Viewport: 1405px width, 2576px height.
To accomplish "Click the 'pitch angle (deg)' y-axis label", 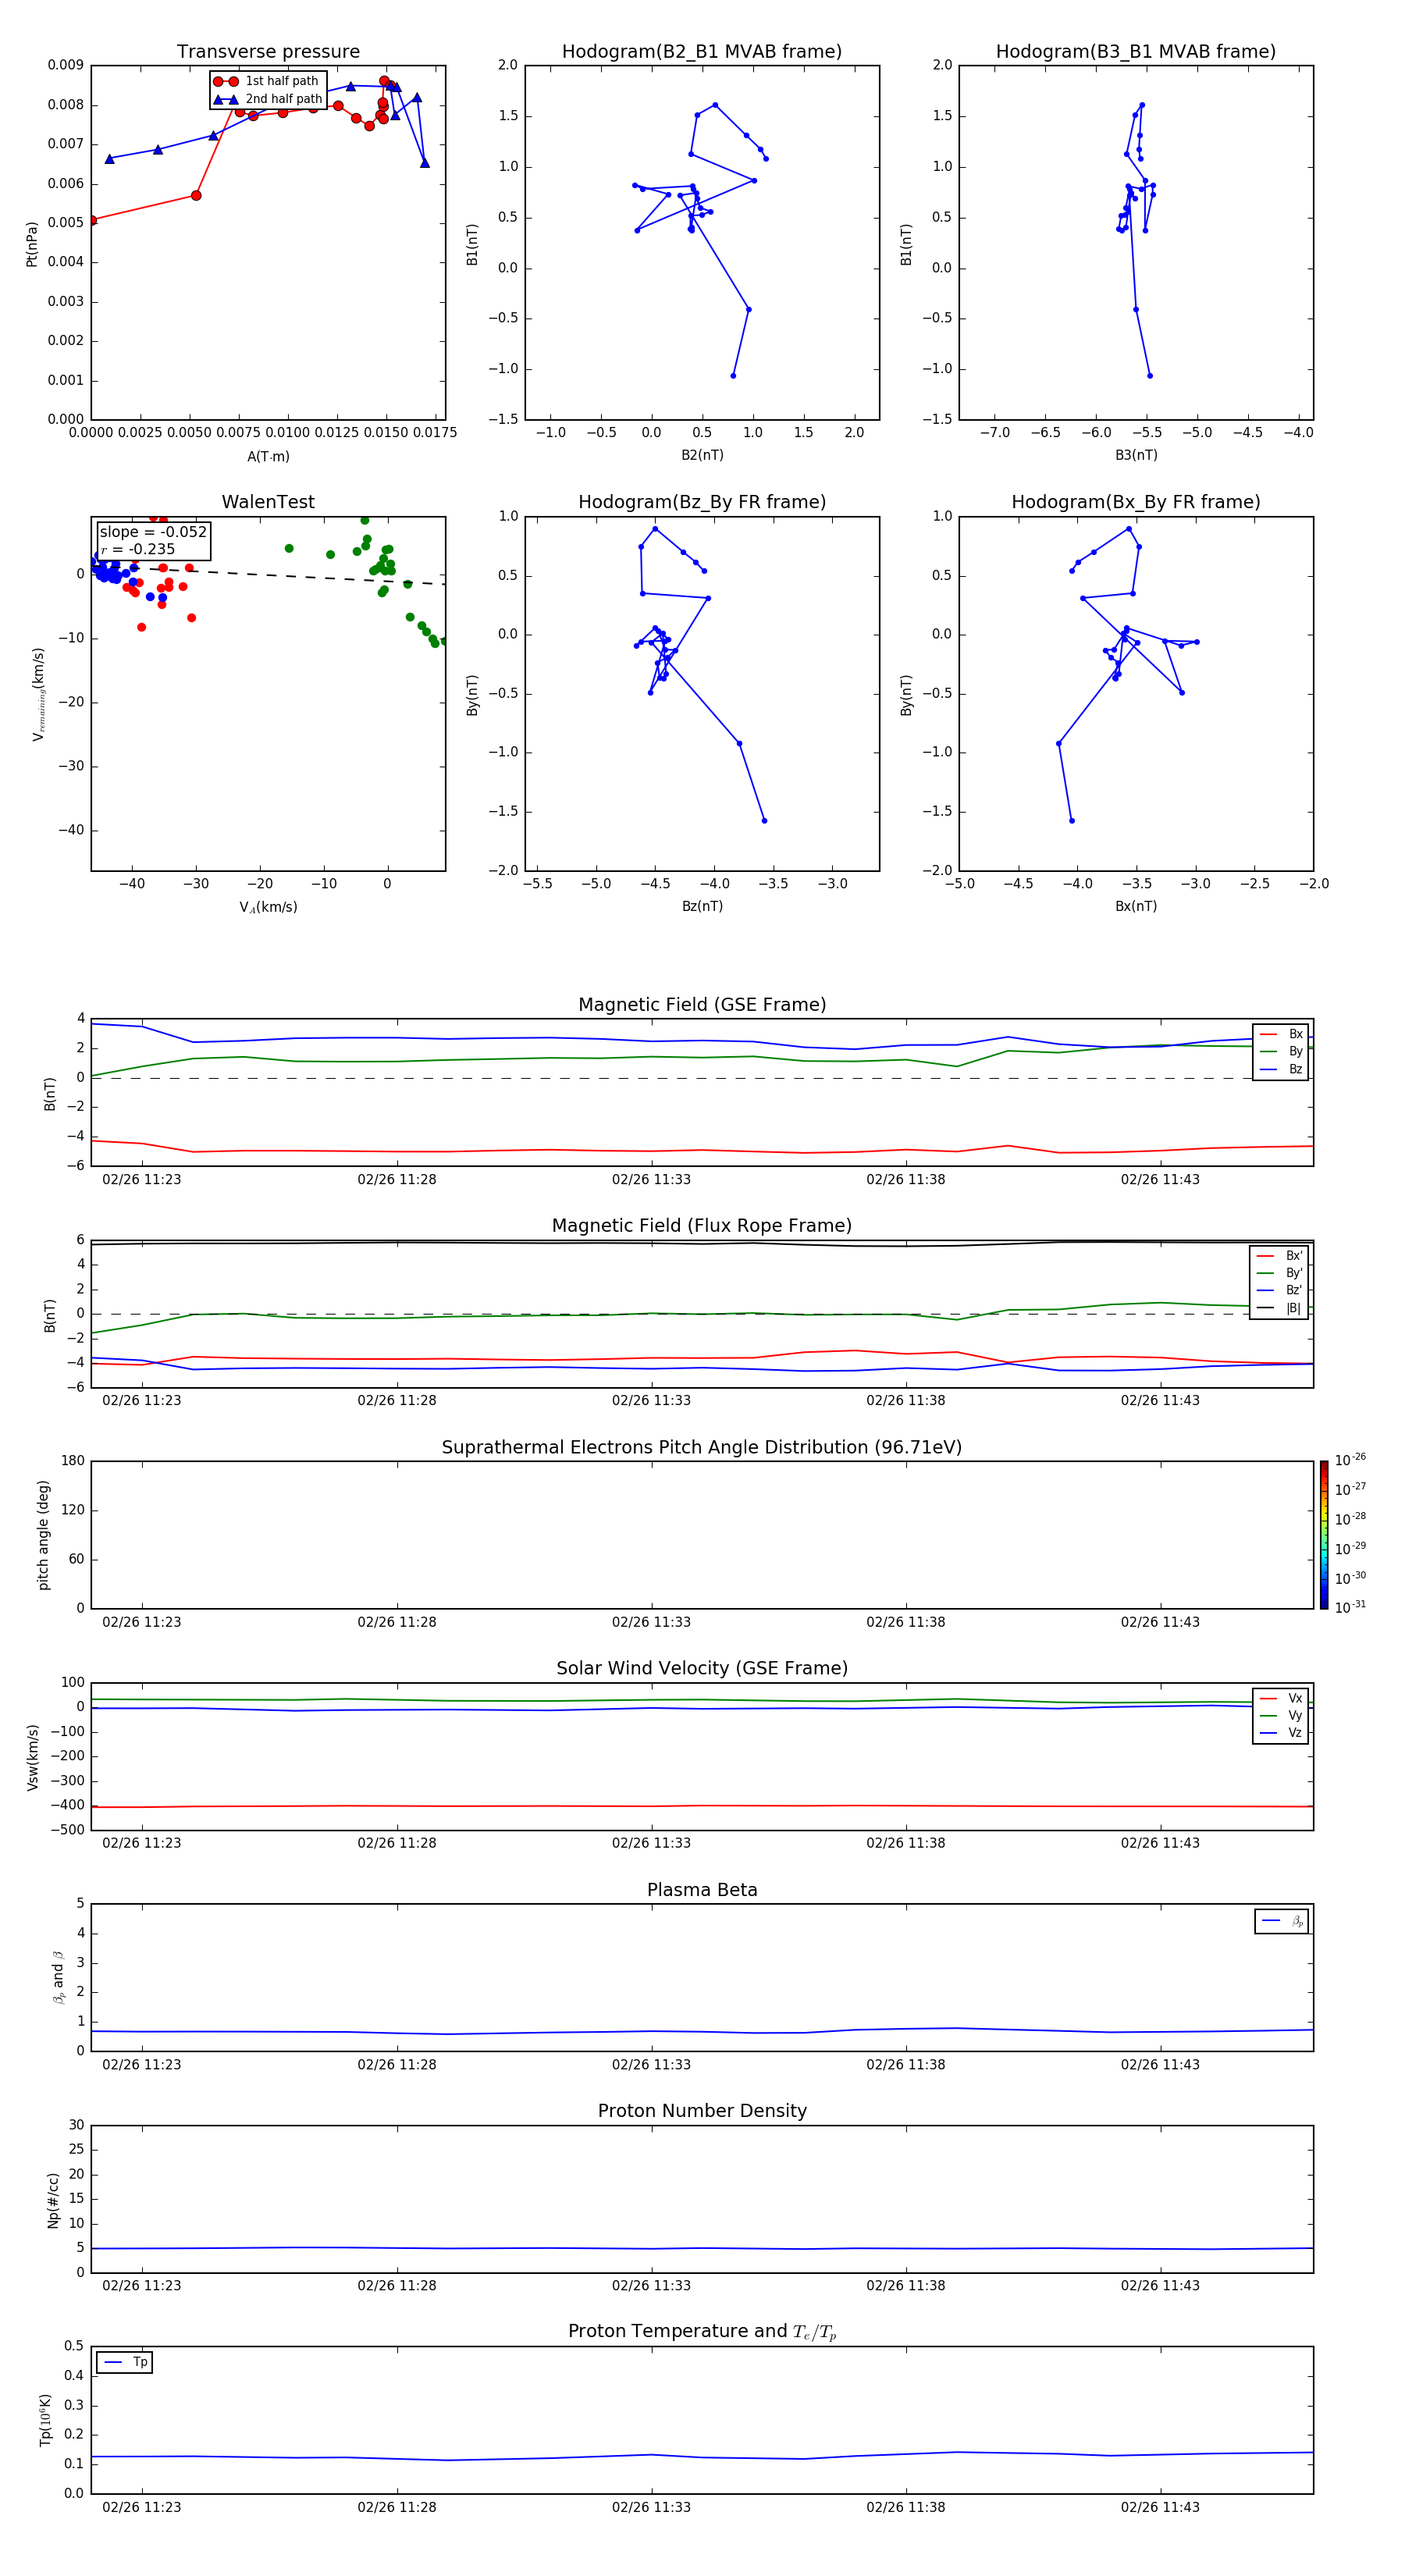I will [x=43, y=1535].
